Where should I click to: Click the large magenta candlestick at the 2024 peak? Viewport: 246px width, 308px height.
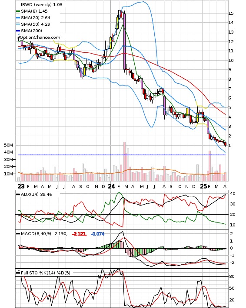[124, 41]
